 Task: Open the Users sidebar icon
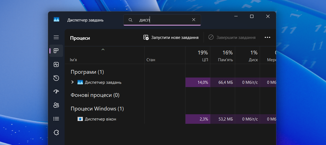point(56,105)
